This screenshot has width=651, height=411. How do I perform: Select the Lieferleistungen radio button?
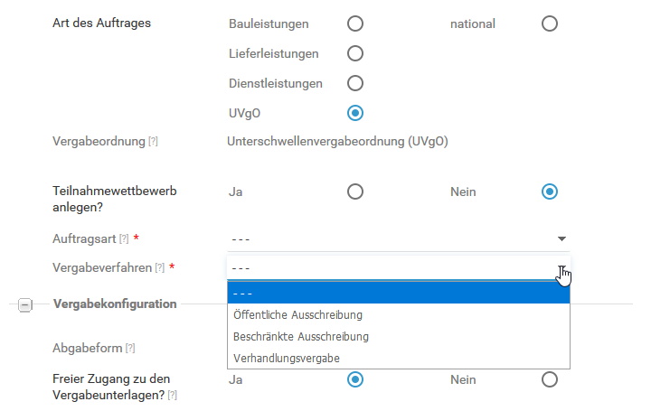[355, 53]
